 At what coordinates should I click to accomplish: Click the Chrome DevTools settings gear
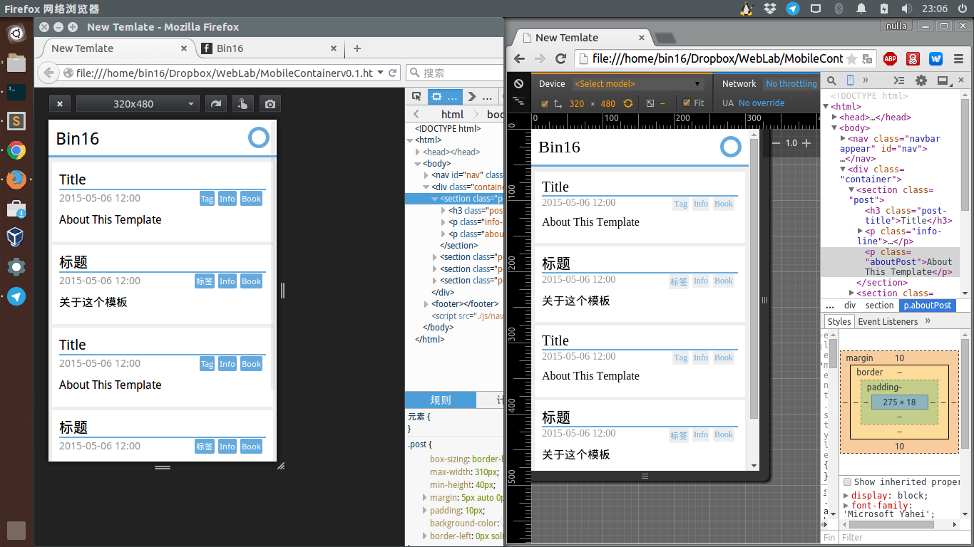coord(921,80)
